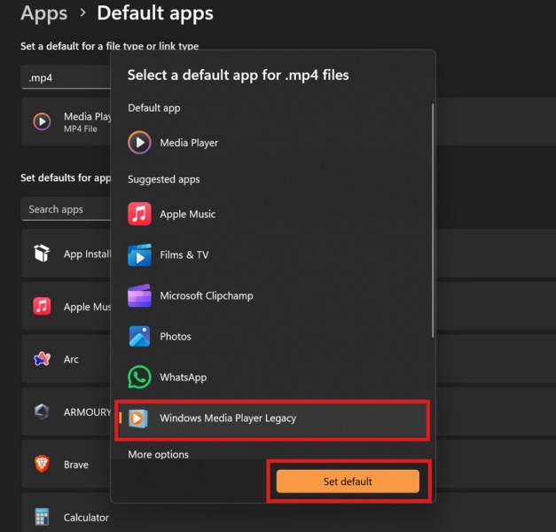Pick the Microsoft Clipchamp icon

[x=139, y=296]
